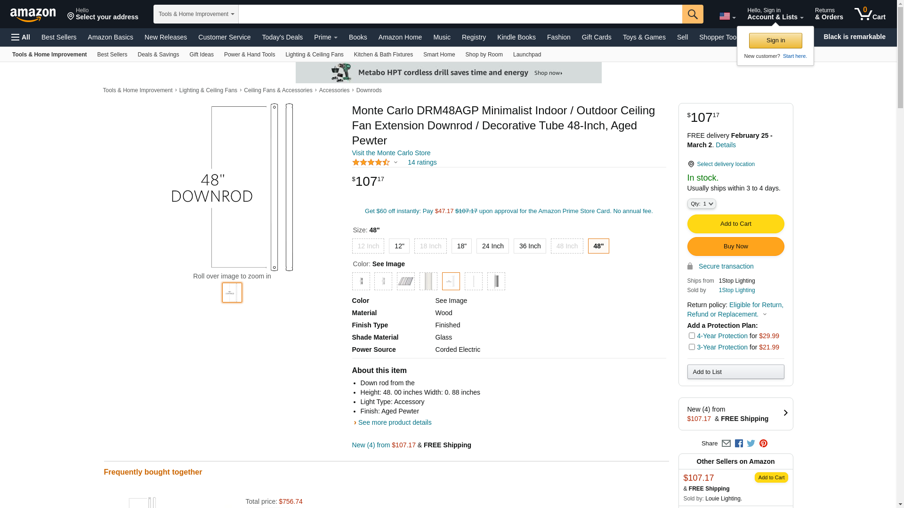Open the All hamburger menu
904x508 pixels.
[x=21, y=37]
